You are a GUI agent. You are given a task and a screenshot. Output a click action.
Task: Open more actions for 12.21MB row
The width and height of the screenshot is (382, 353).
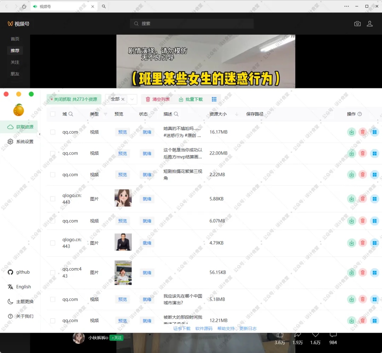(375, 320)
